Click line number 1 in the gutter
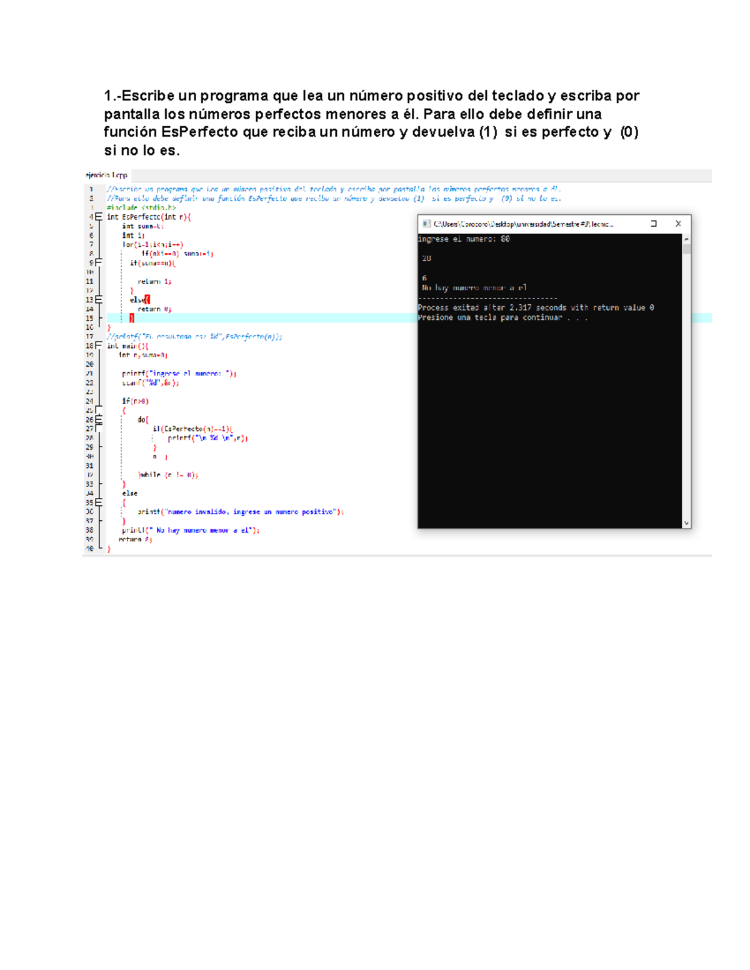 pyautogui.click(x=91, y=189)
